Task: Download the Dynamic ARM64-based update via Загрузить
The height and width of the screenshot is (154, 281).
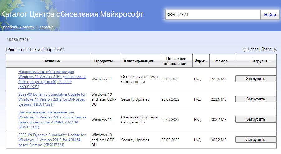Action: coord(255,139)
